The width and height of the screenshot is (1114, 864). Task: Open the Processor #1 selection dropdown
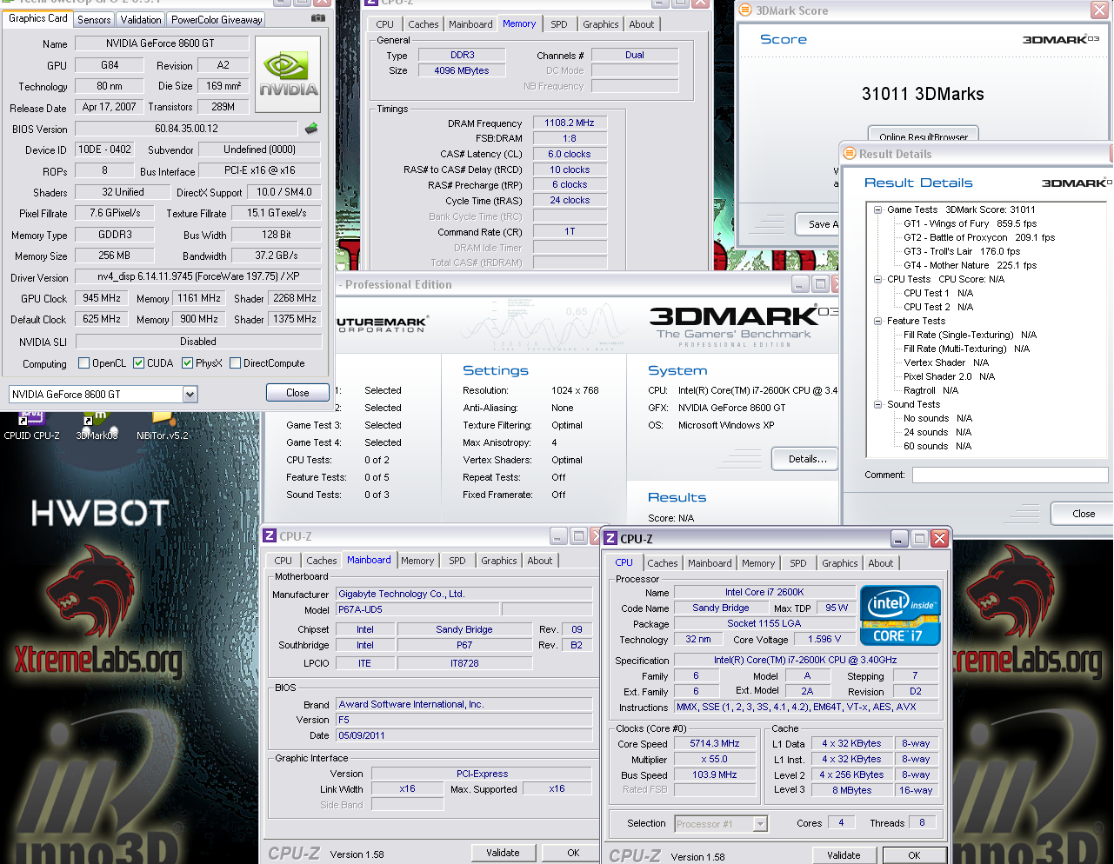(x=760, y=824)
